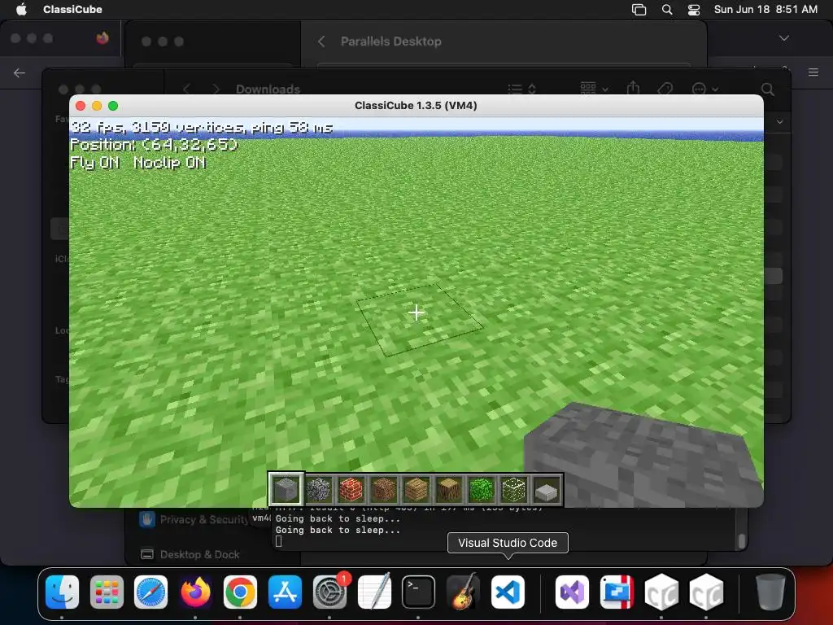
Task: Open the Tags icon in Finder Downloads toolbar
Action: [x=665, y=88]
